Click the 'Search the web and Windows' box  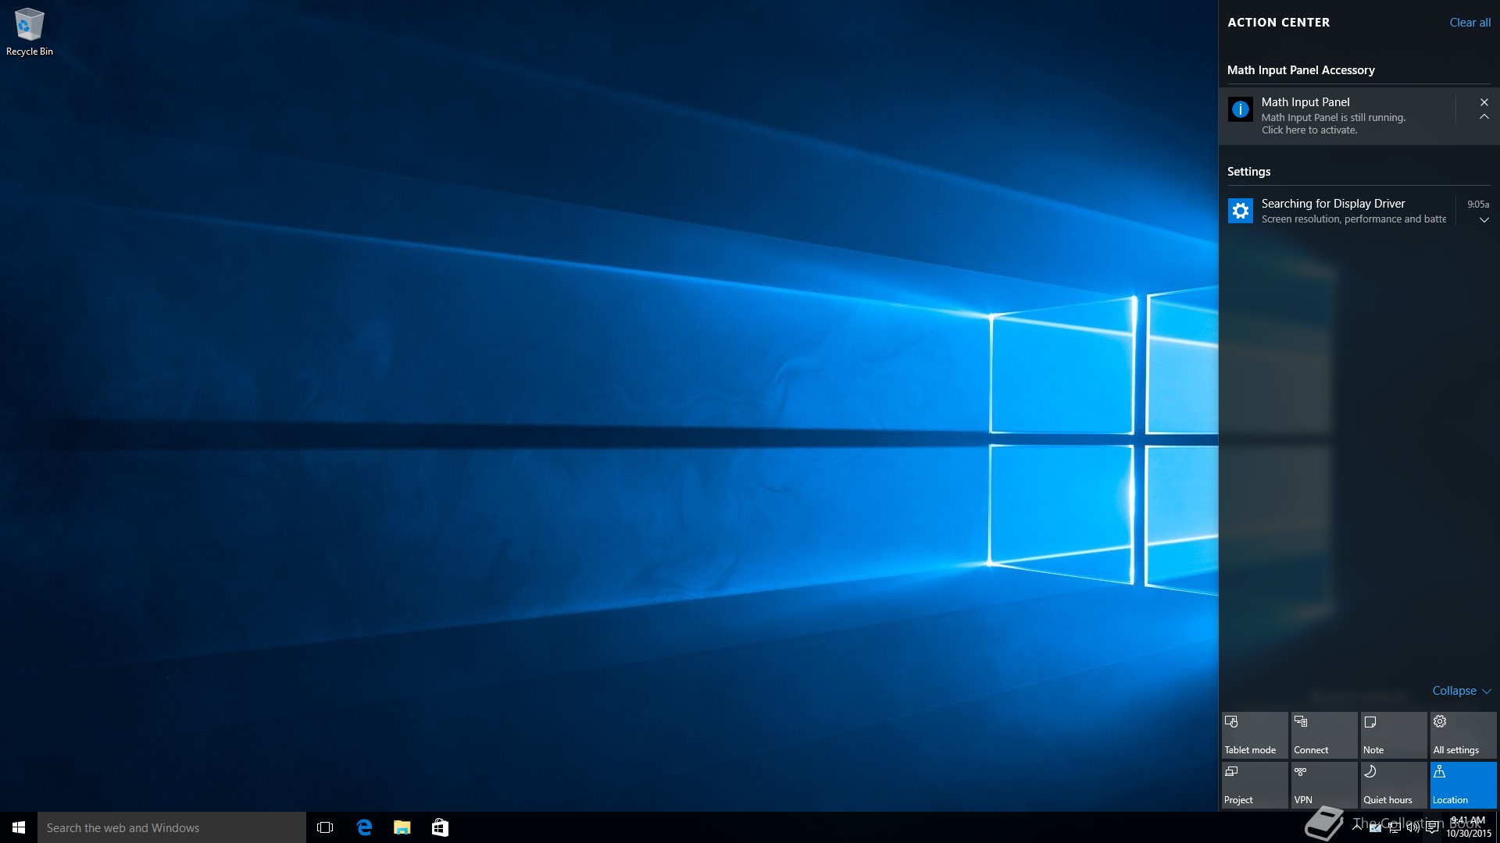click(x=172, y=827)
